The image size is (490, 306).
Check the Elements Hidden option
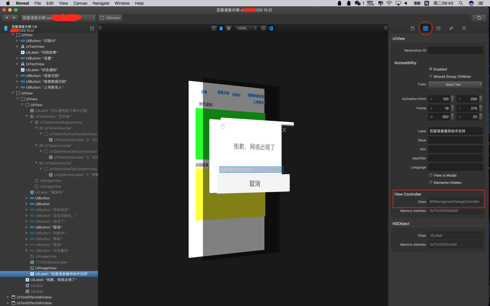[x=431, y=182]
